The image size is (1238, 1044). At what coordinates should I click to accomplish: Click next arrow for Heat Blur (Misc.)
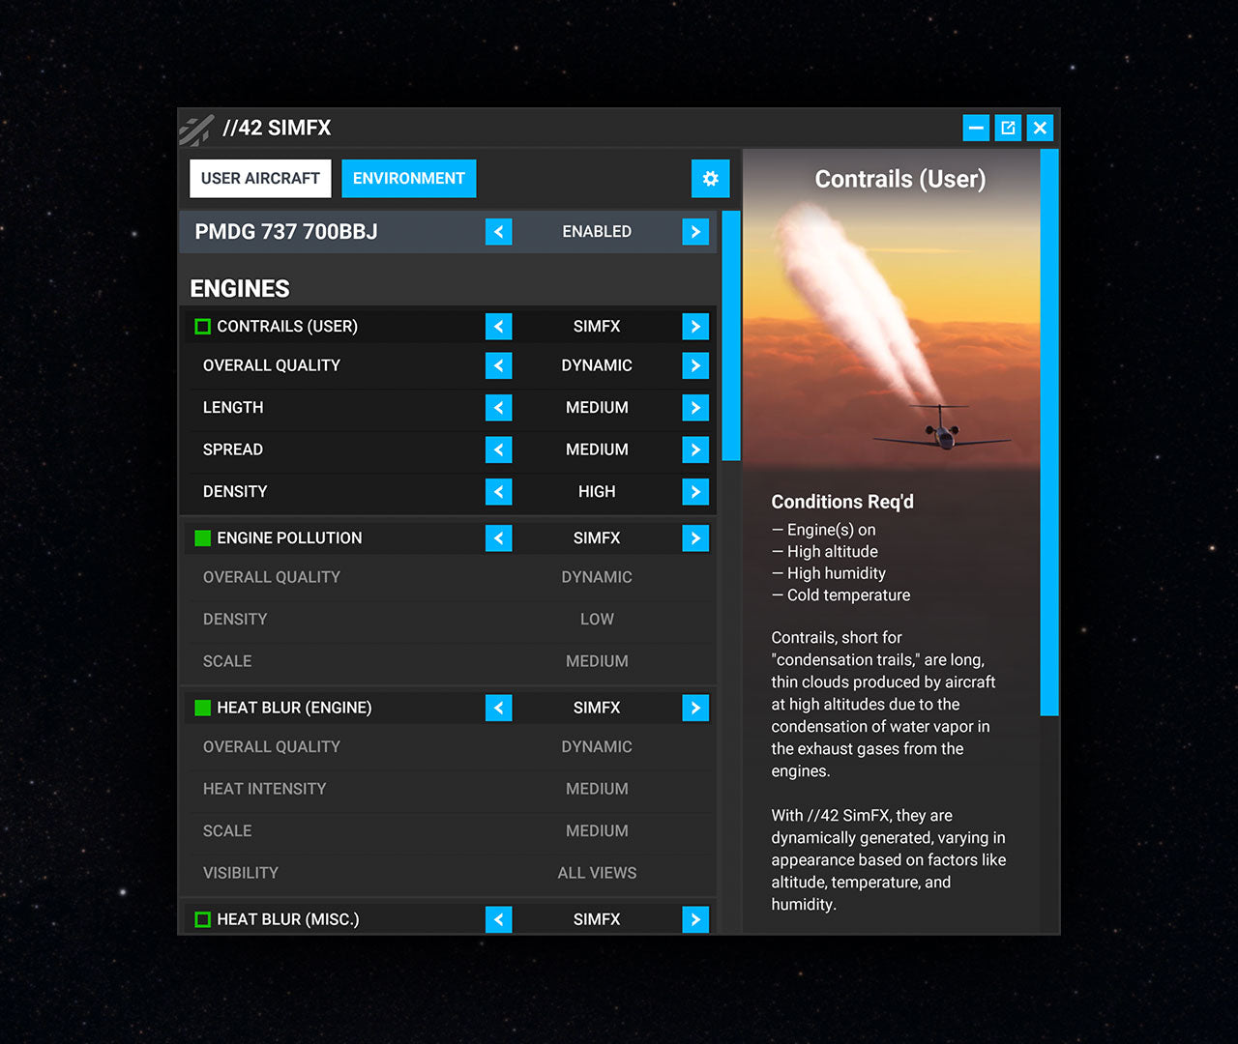694,919
